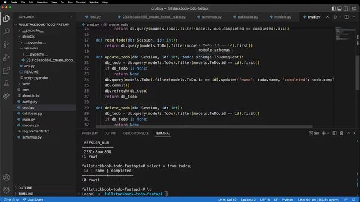Open the Apple menu

5,2
